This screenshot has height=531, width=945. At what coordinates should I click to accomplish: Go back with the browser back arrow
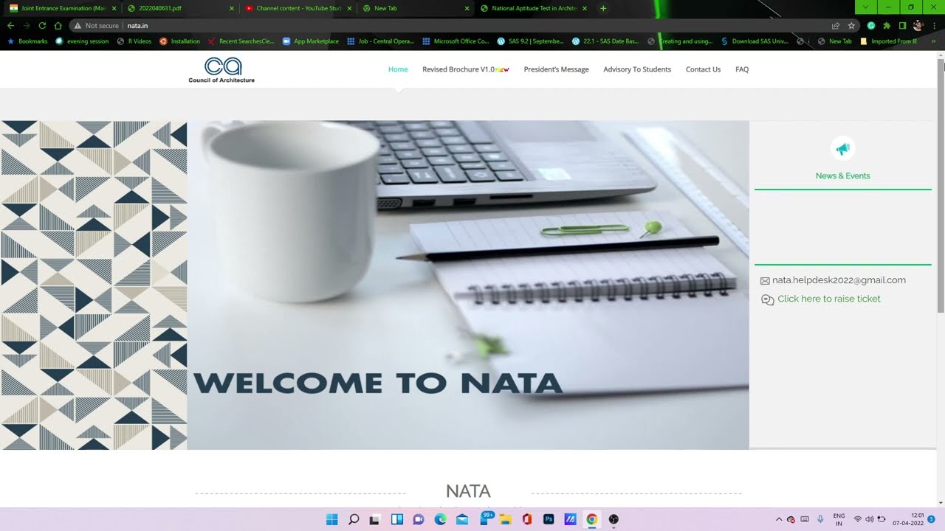coord(11,25)
